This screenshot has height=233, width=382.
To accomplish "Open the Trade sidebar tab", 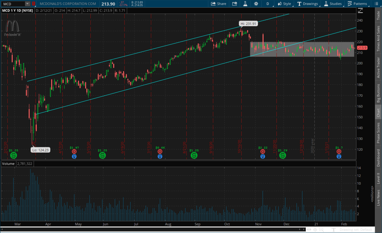I will [x=378, y=16].
